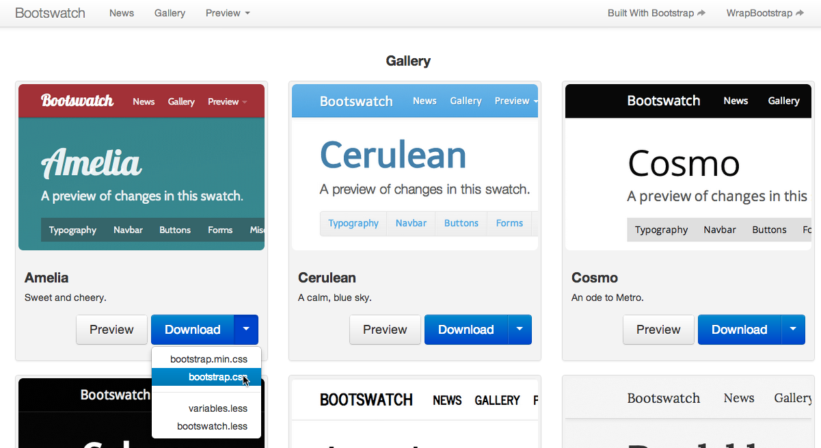Viewport: 821px width, 448px height.
Task: Download the Cerulean theme
Action: 466,330
